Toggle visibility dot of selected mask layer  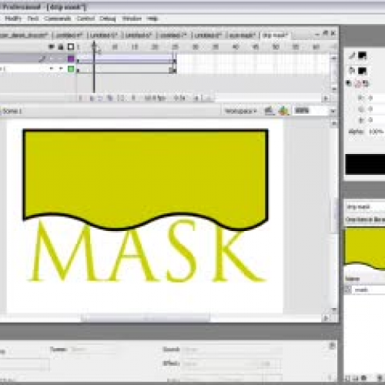coord(52,59)
